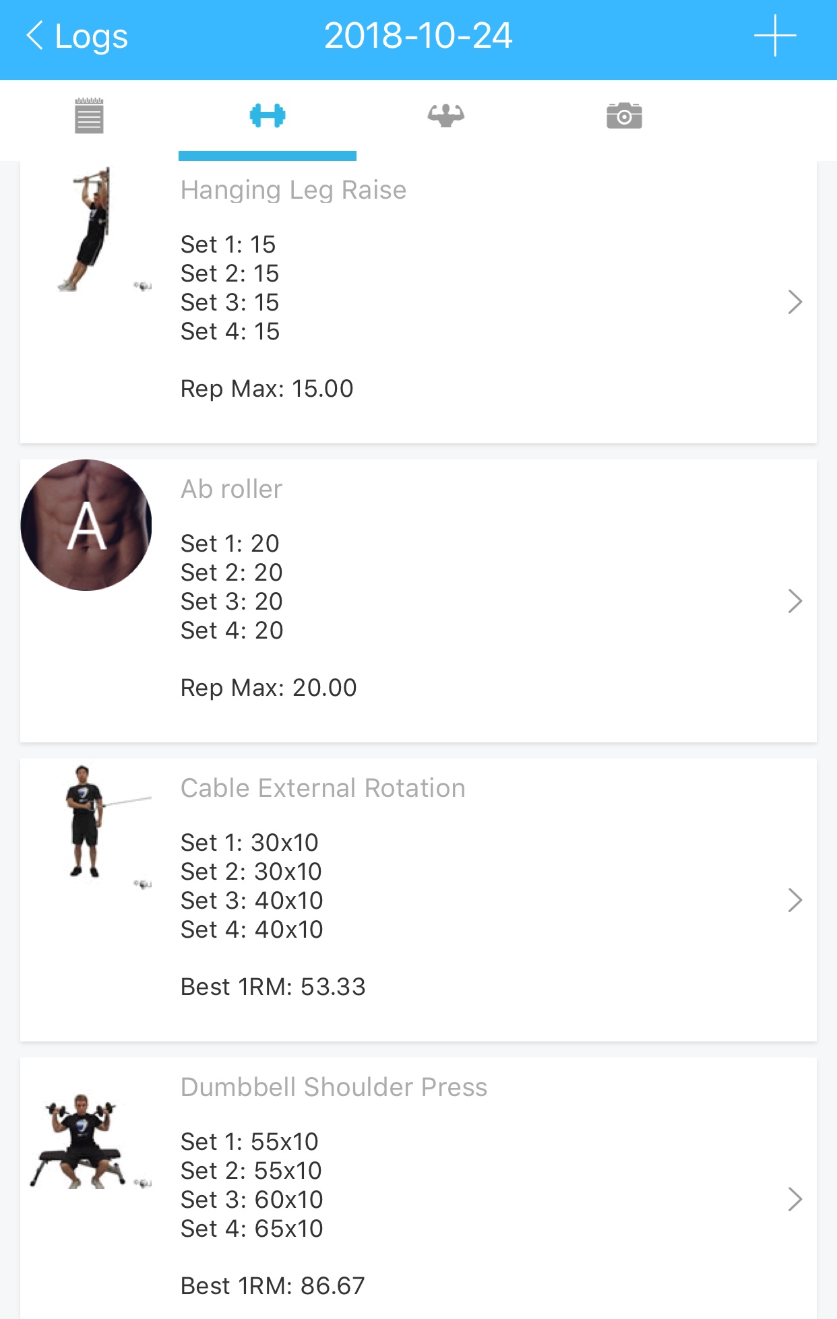Open the notes log tab
This screenshot has height=1319, width=837.
tap(89, 116)
